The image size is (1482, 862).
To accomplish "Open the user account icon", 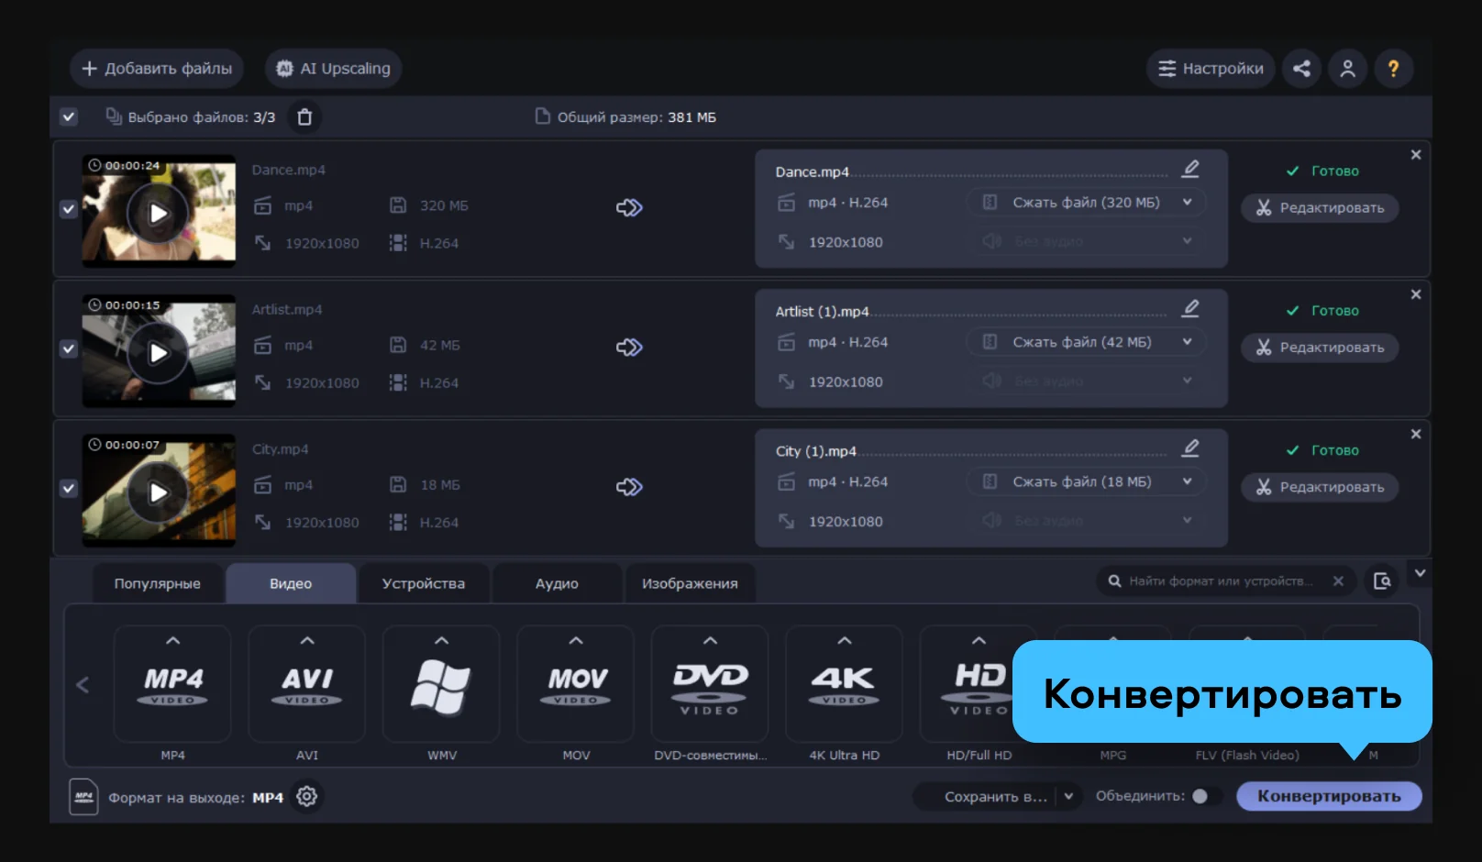I will 1347,69.
